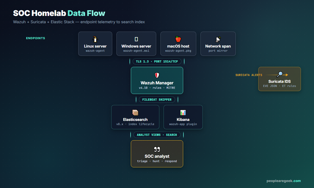The image size is (314, 188).
Task: Click the ANALYST VIEWS · SEARCH pill
Action: tap(157, 135)
